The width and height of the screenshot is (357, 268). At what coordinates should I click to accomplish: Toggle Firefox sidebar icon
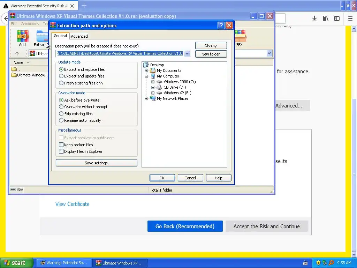tap(337, 19)
